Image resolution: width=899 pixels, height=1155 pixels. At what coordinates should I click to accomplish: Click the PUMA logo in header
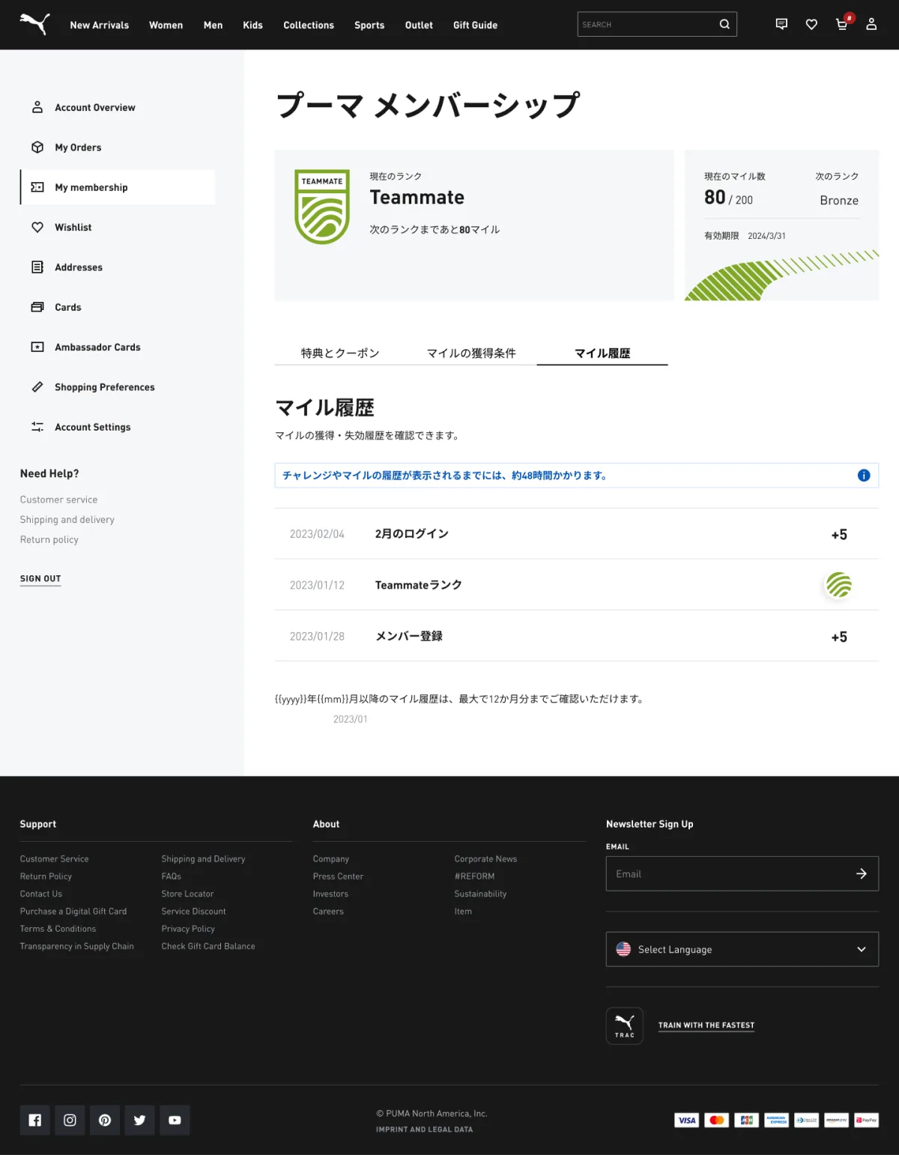pos(34,24)
